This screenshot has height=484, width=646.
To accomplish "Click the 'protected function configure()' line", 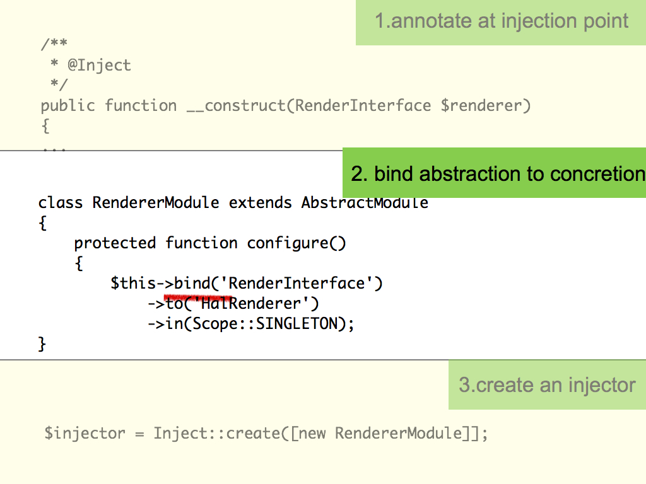I will click(209, 243).
